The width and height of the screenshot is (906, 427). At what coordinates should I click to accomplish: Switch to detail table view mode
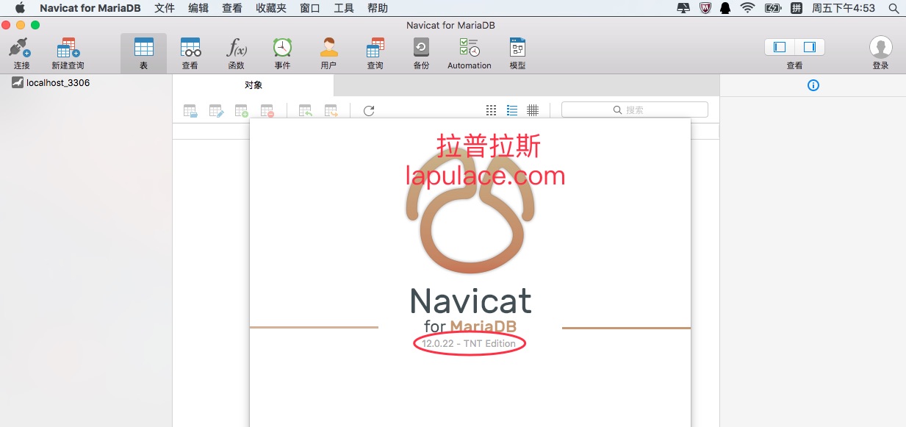coord(533,110)
